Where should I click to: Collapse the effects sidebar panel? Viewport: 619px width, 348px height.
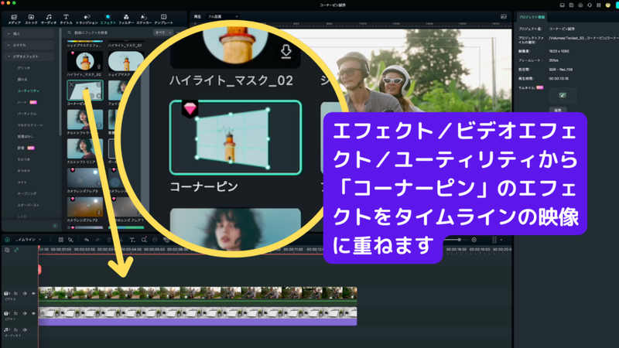(x=55, y=226)
